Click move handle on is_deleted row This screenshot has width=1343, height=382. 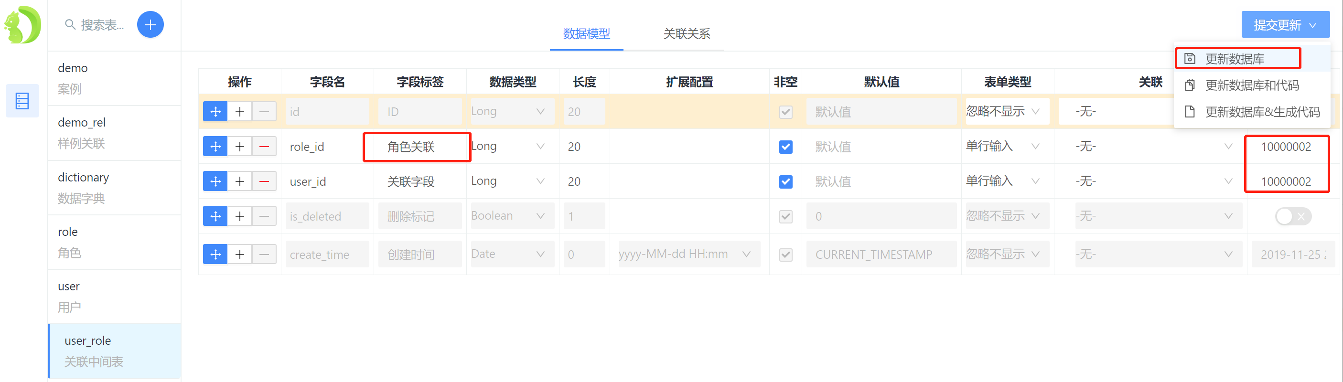tap(215, 216)
